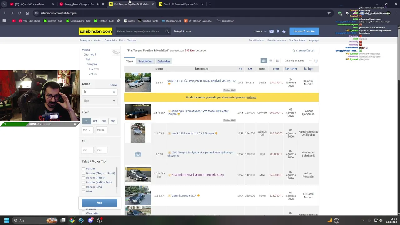Image resolution: width=400 pixels, height=225 pixels.
Task: Open a new browser tab
Action: 210,4
